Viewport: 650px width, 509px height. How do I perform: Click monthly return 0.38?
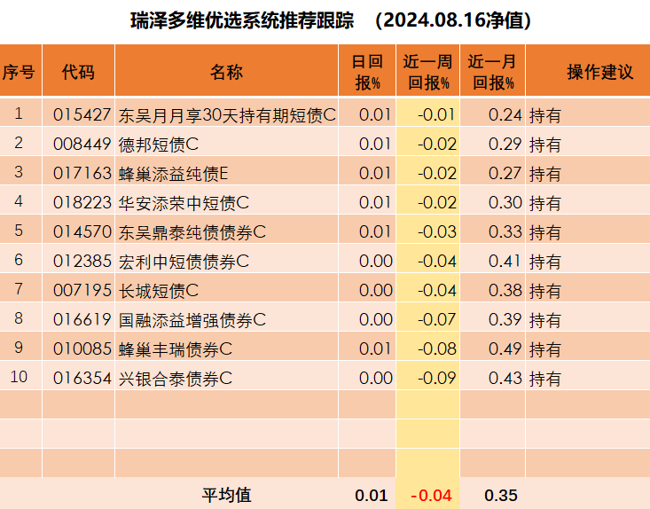coord(505,290)
